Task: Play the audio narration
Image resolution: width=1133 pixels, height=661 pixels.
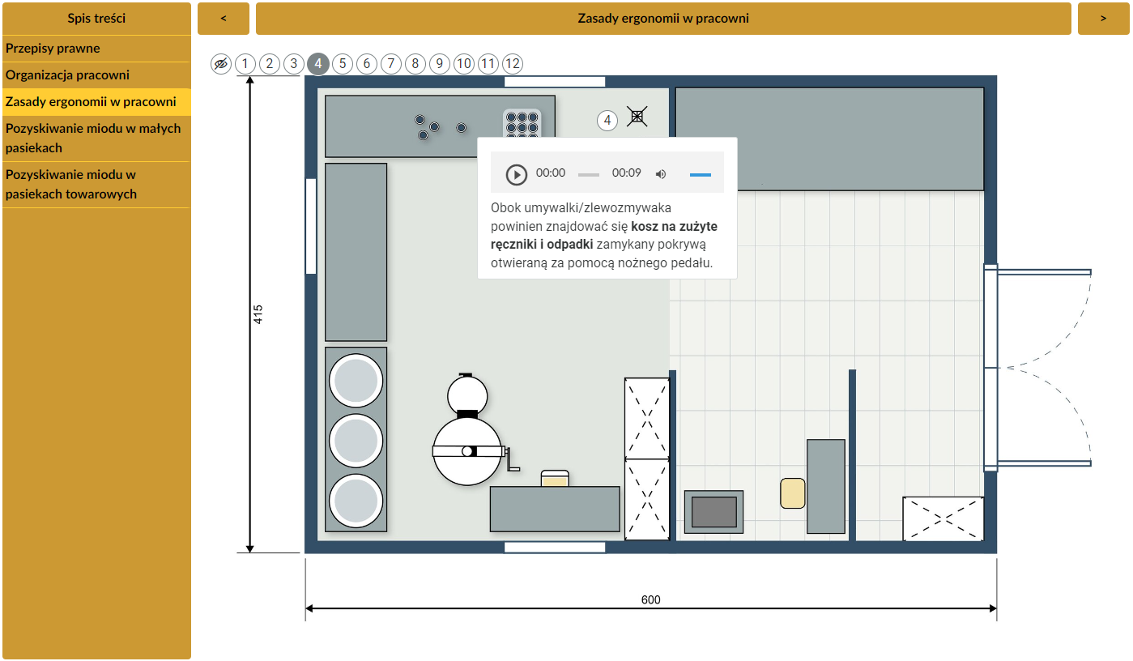Action: [x=516, y=174]
